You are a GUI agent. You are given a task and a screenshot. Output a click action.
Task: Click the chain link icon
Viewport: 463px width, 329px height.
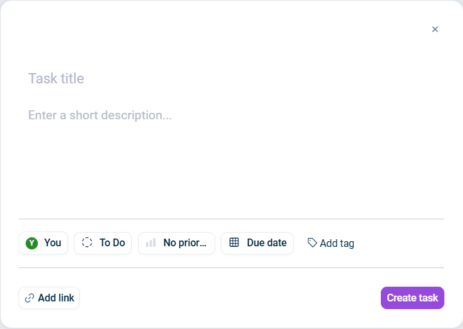(30, 298)
